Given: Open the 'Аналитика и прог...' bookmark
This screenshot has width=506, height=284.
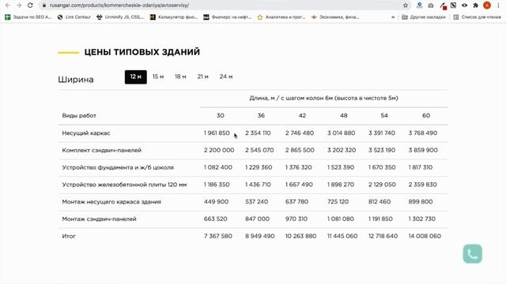Looking at the screenshot, I should click(281, 17).
